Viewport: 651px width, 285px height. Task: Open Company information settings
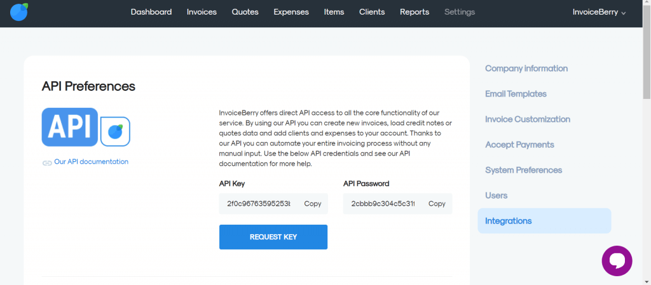(526, 69)
